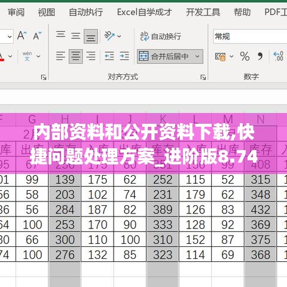The height and width of the screenshot is (287, 287).
Task: Apply comma thousands separator style
Action: [x=260, y=57]
